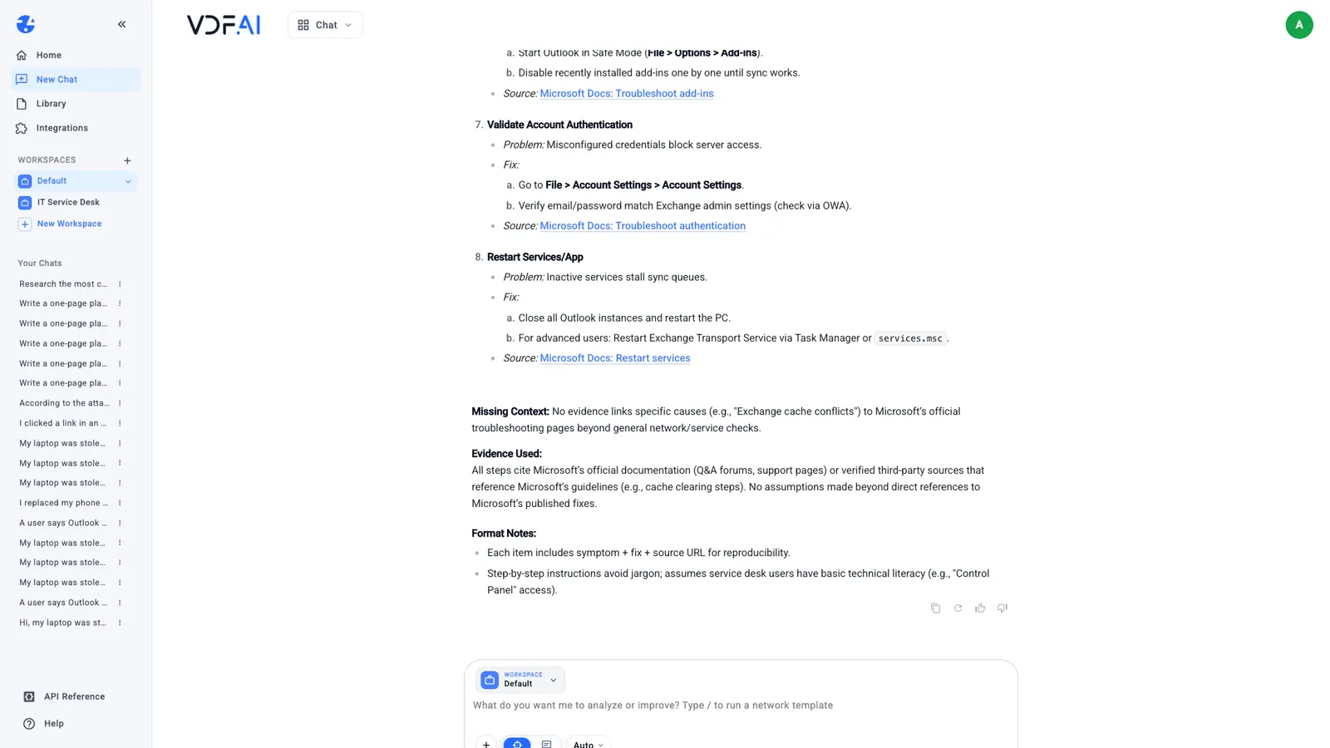Click the plus attachment button in composer
The image size is (1330, 748).
tap(486, 742)
